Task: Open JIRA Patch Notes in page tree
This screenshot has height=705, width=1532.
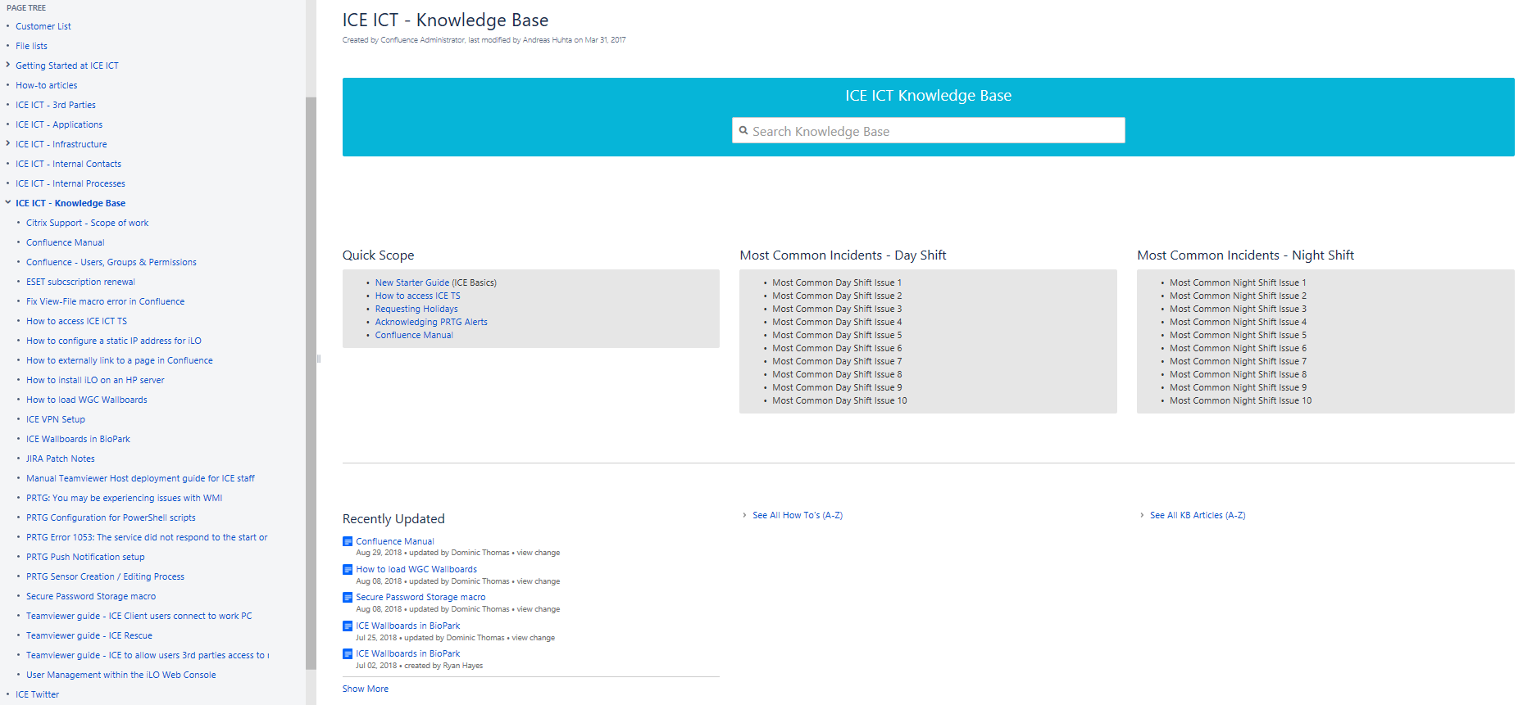Action: pos(61,459)
